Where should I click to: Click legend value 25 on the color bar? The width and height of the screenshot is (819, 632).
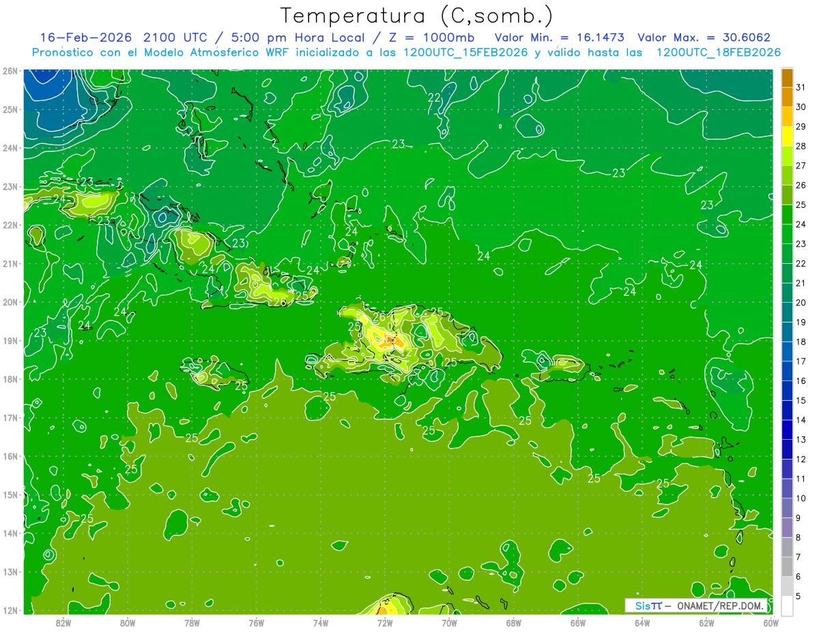point(801,205)
